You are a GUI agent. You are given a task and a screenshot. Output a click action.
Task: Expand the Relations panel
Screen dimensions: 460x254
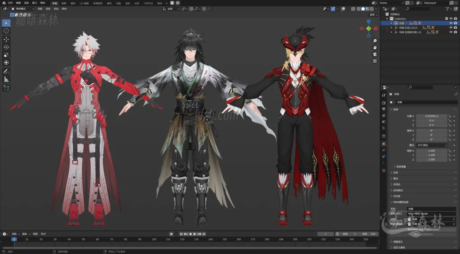391,173
